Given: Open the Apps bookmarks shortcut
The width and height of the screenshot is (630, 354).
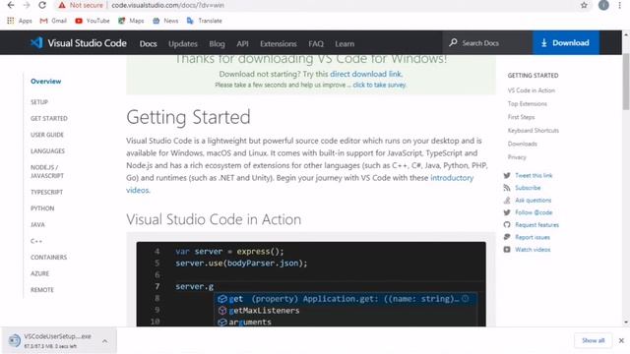Looking at the screenshot, I should coord(20,21).
